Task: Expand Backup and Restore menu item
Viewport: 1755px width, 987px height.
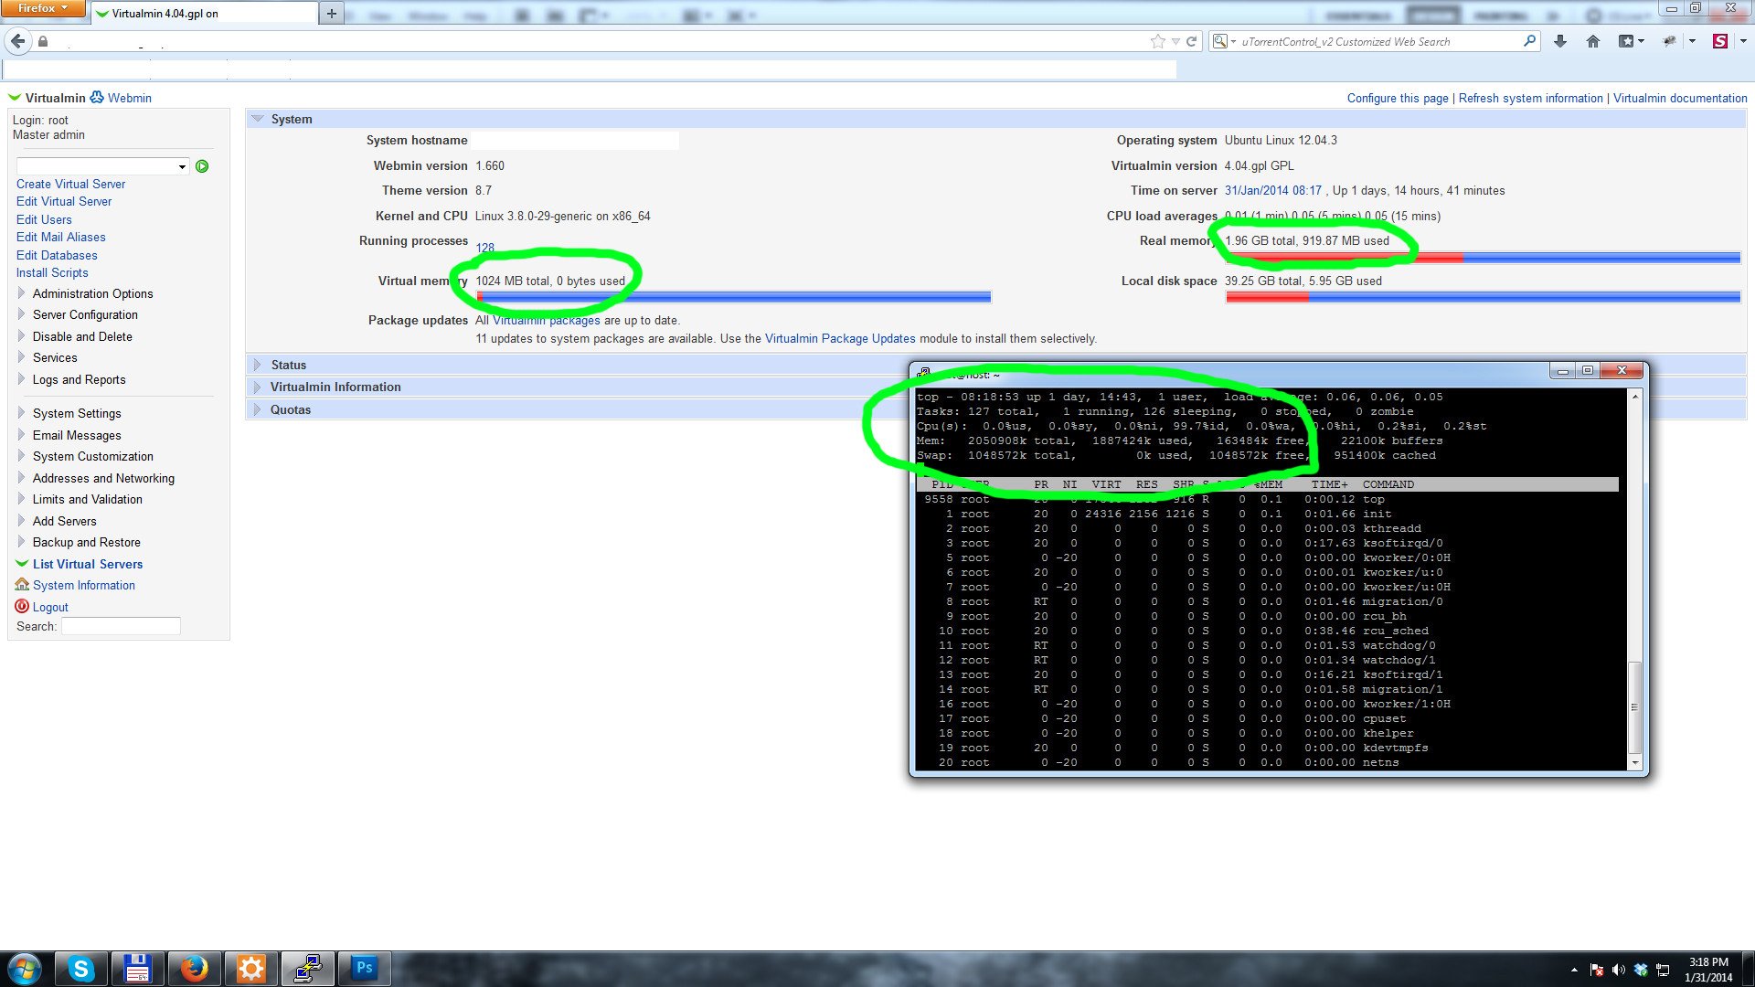Action: click(x=86, y=542)
